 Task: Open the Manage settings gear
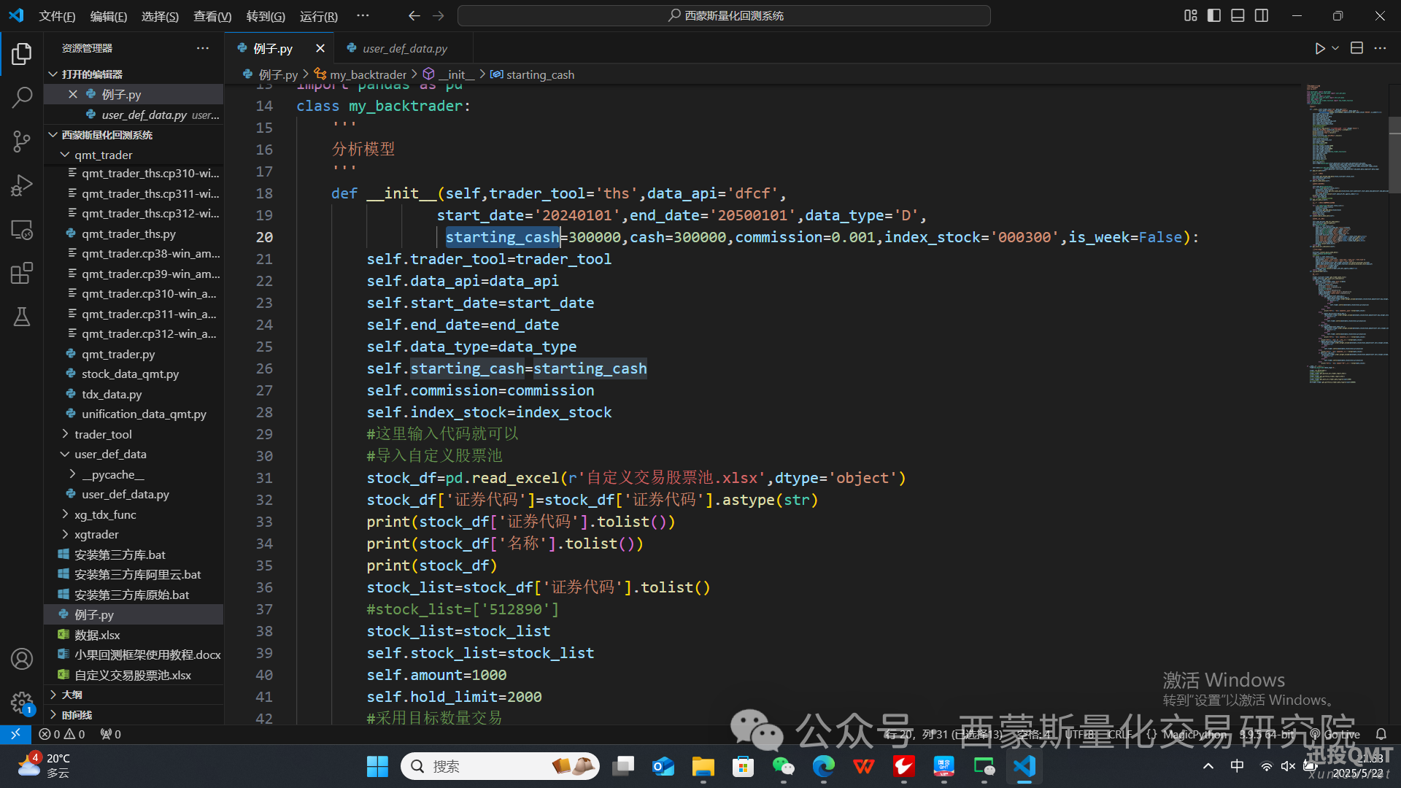coord(22,703)
